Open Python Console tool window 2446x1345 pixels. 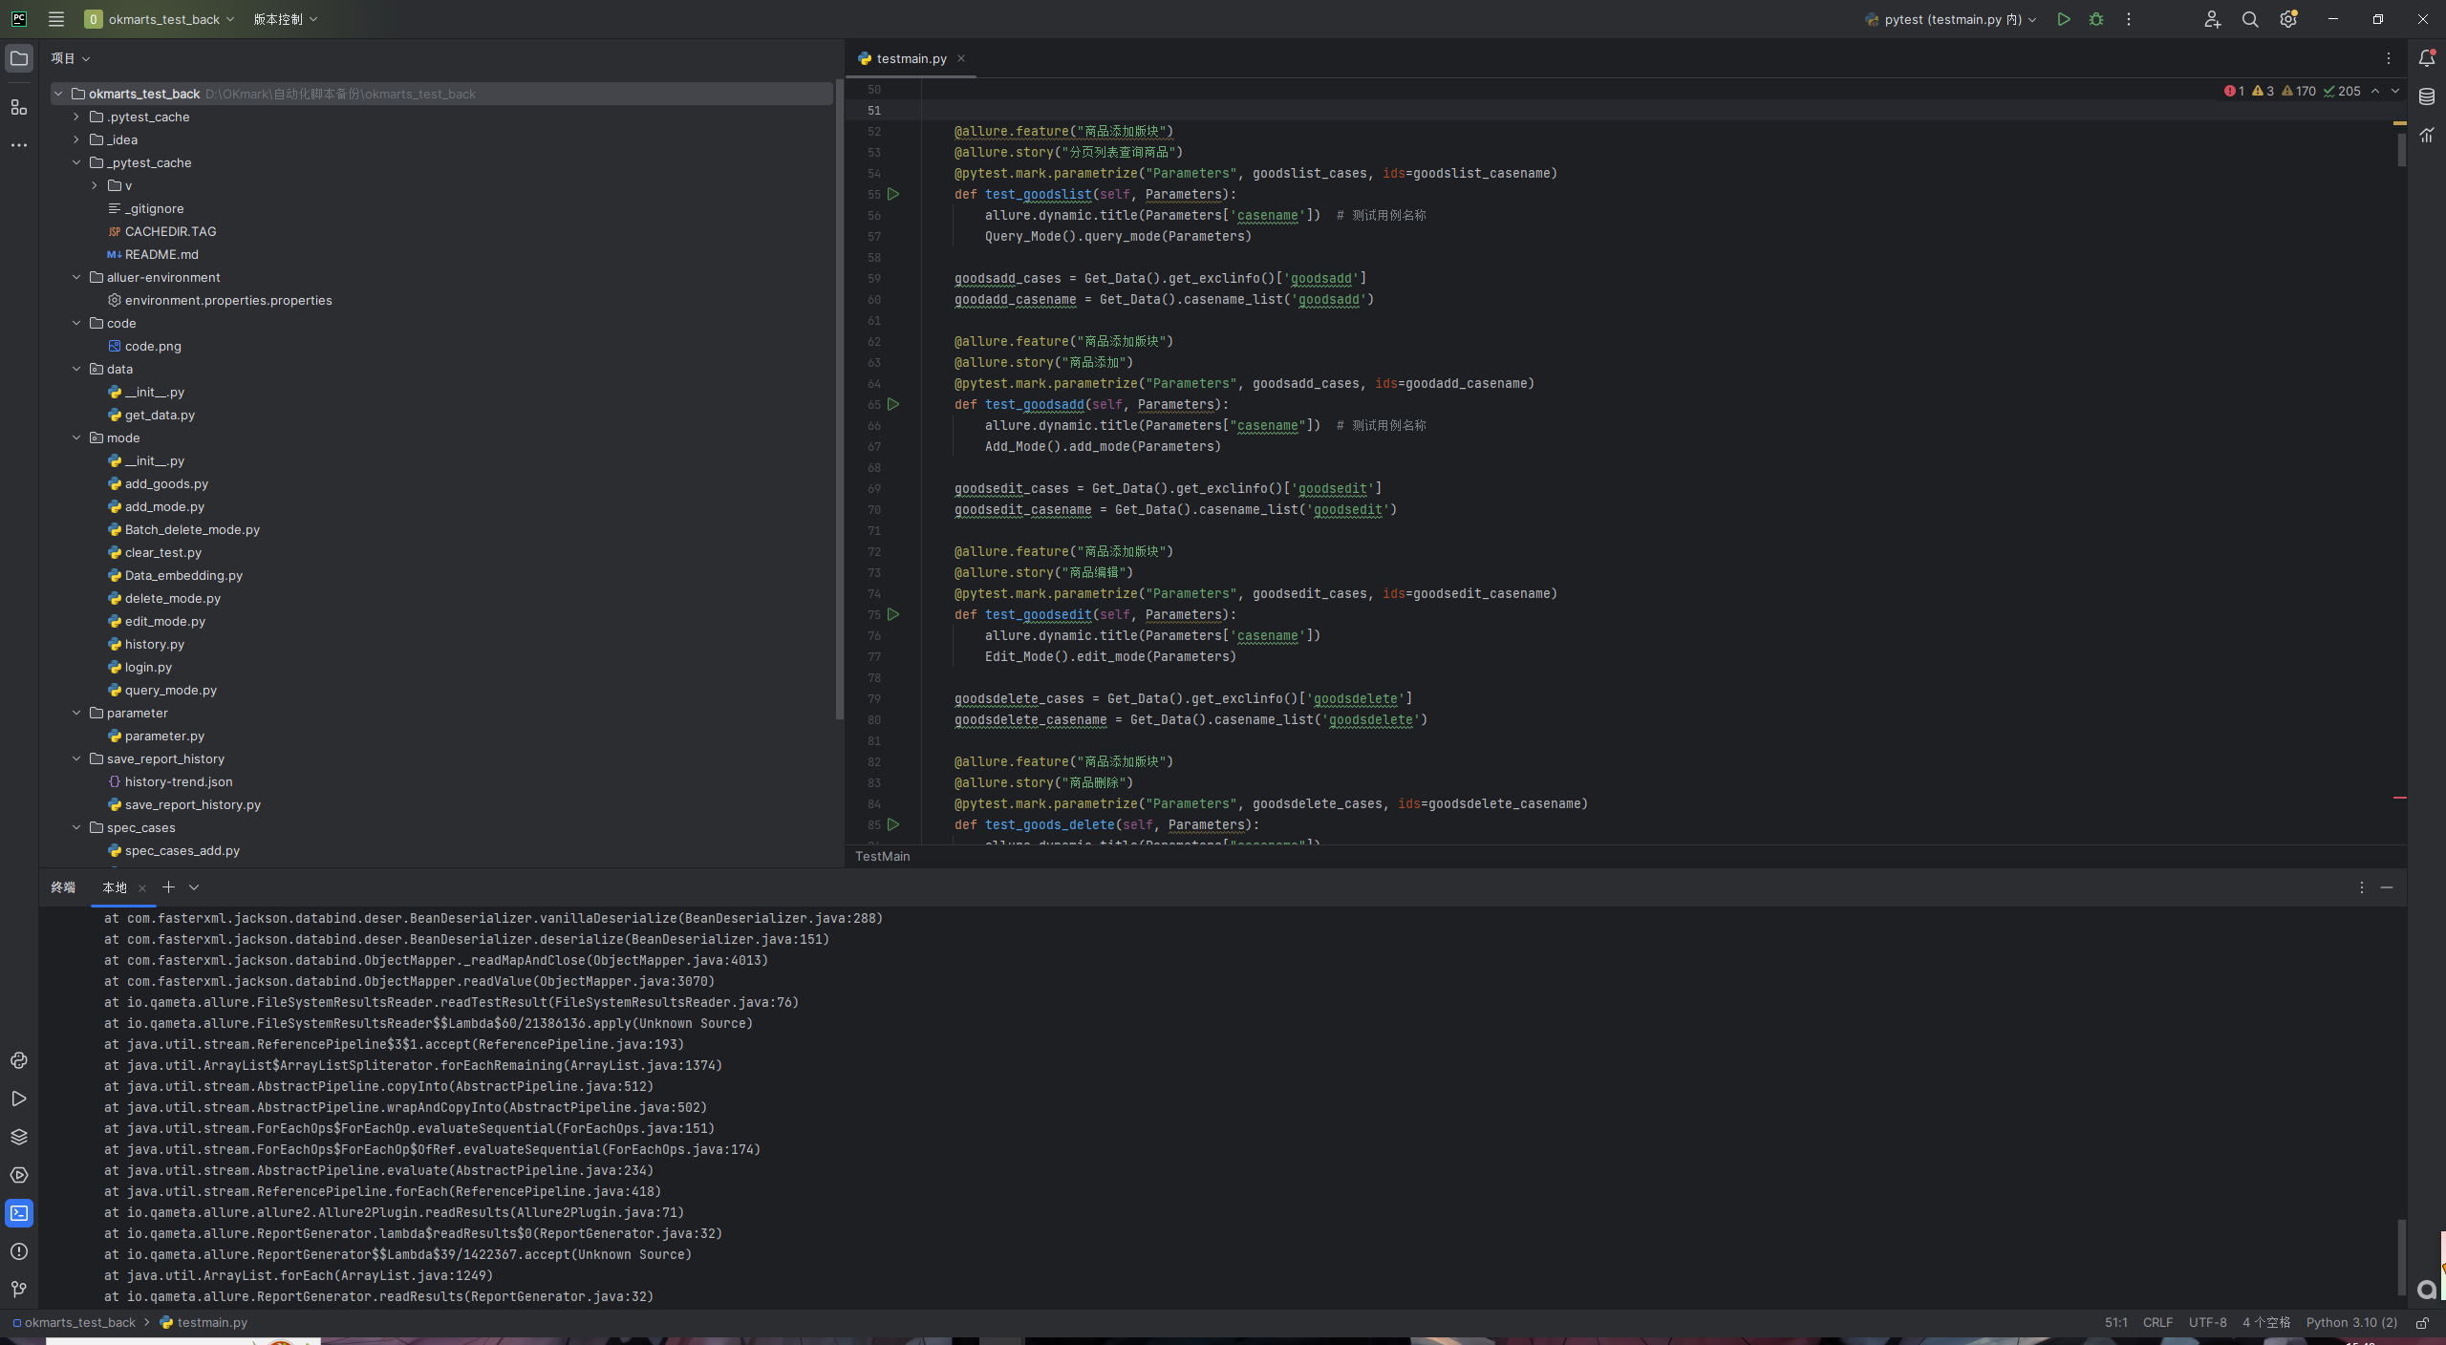(19, 1060)
